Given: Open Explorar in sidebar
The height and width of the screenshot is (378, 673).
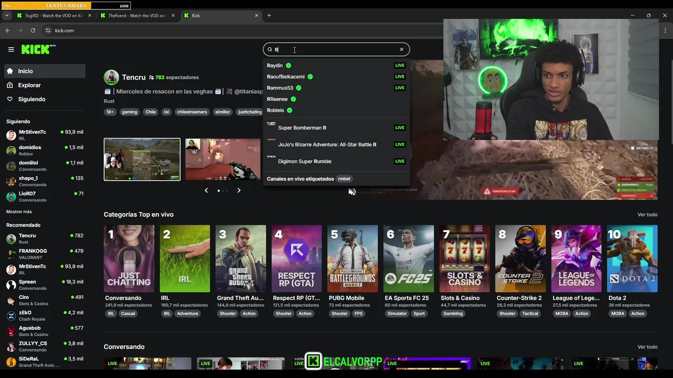Looking at the screenshot, I should 45,85.
